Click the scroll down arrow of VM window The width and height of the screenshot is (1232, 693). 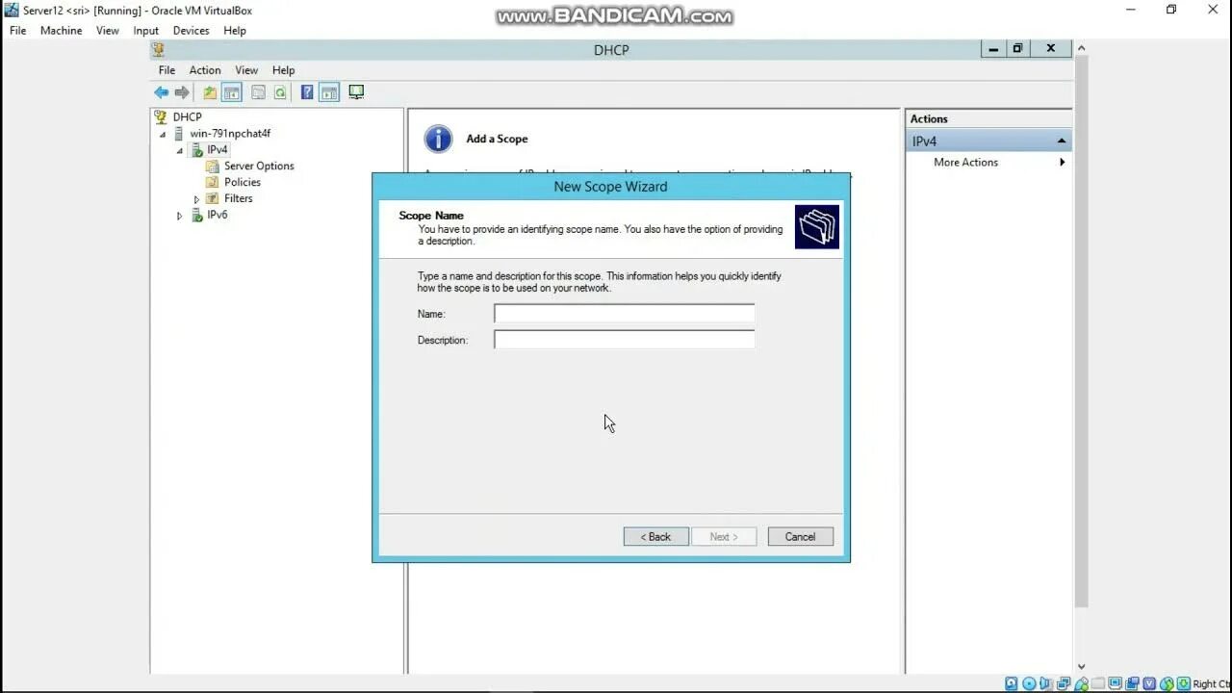[1081, 666]
